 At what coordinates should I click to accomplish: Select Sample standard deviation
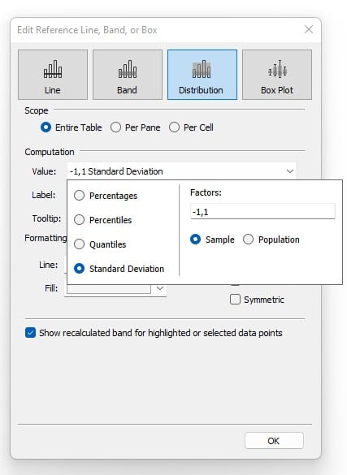[196, 240]
